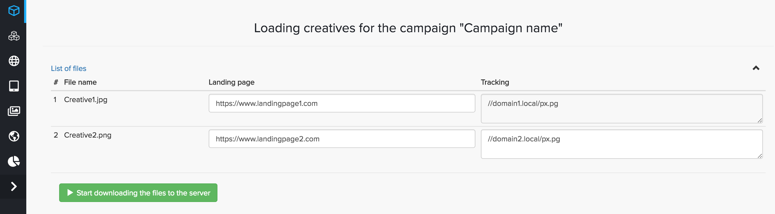This screenshot has width=775, height=214.
Task: Click the wireframe globe sidebar icon
Action: point(13,61)
